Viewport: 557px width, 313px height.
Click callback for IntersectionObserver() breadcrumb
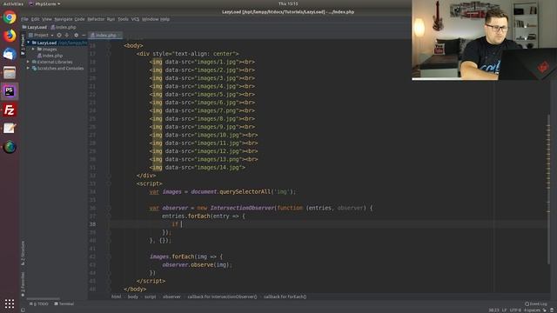pyautogui.click(x=222, y=296)
